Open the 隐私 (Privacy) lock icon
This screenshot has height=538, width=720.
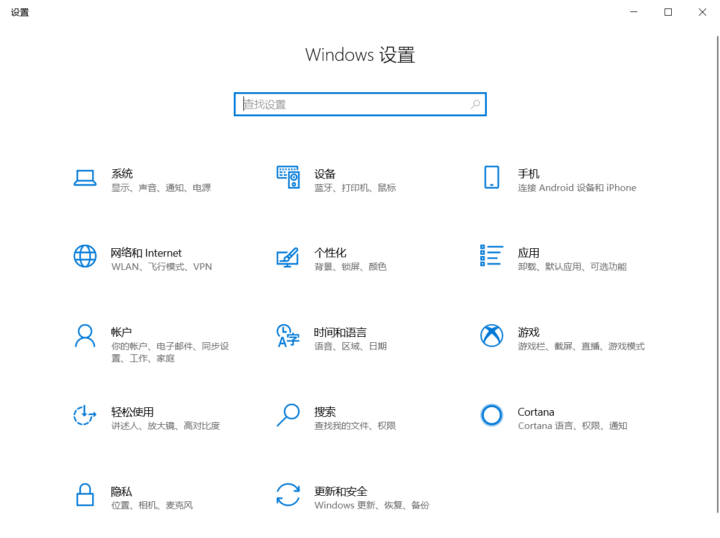[85, 495]
